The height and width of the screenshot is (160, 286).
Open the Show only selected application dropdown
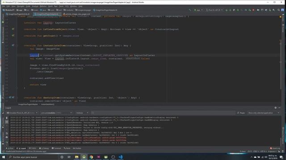click(x=263, y=113)
